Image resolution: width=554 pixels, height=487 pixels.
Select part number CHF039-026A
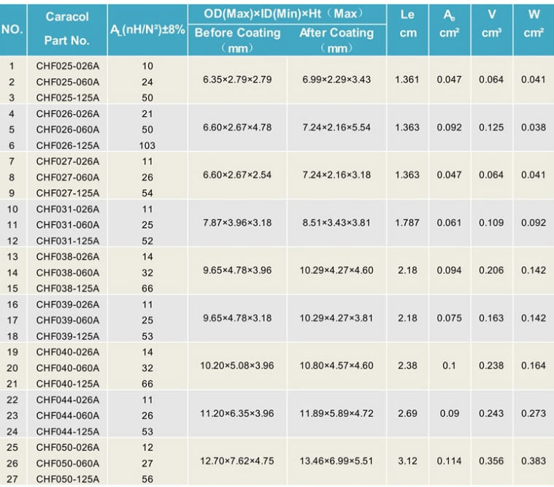67,304
